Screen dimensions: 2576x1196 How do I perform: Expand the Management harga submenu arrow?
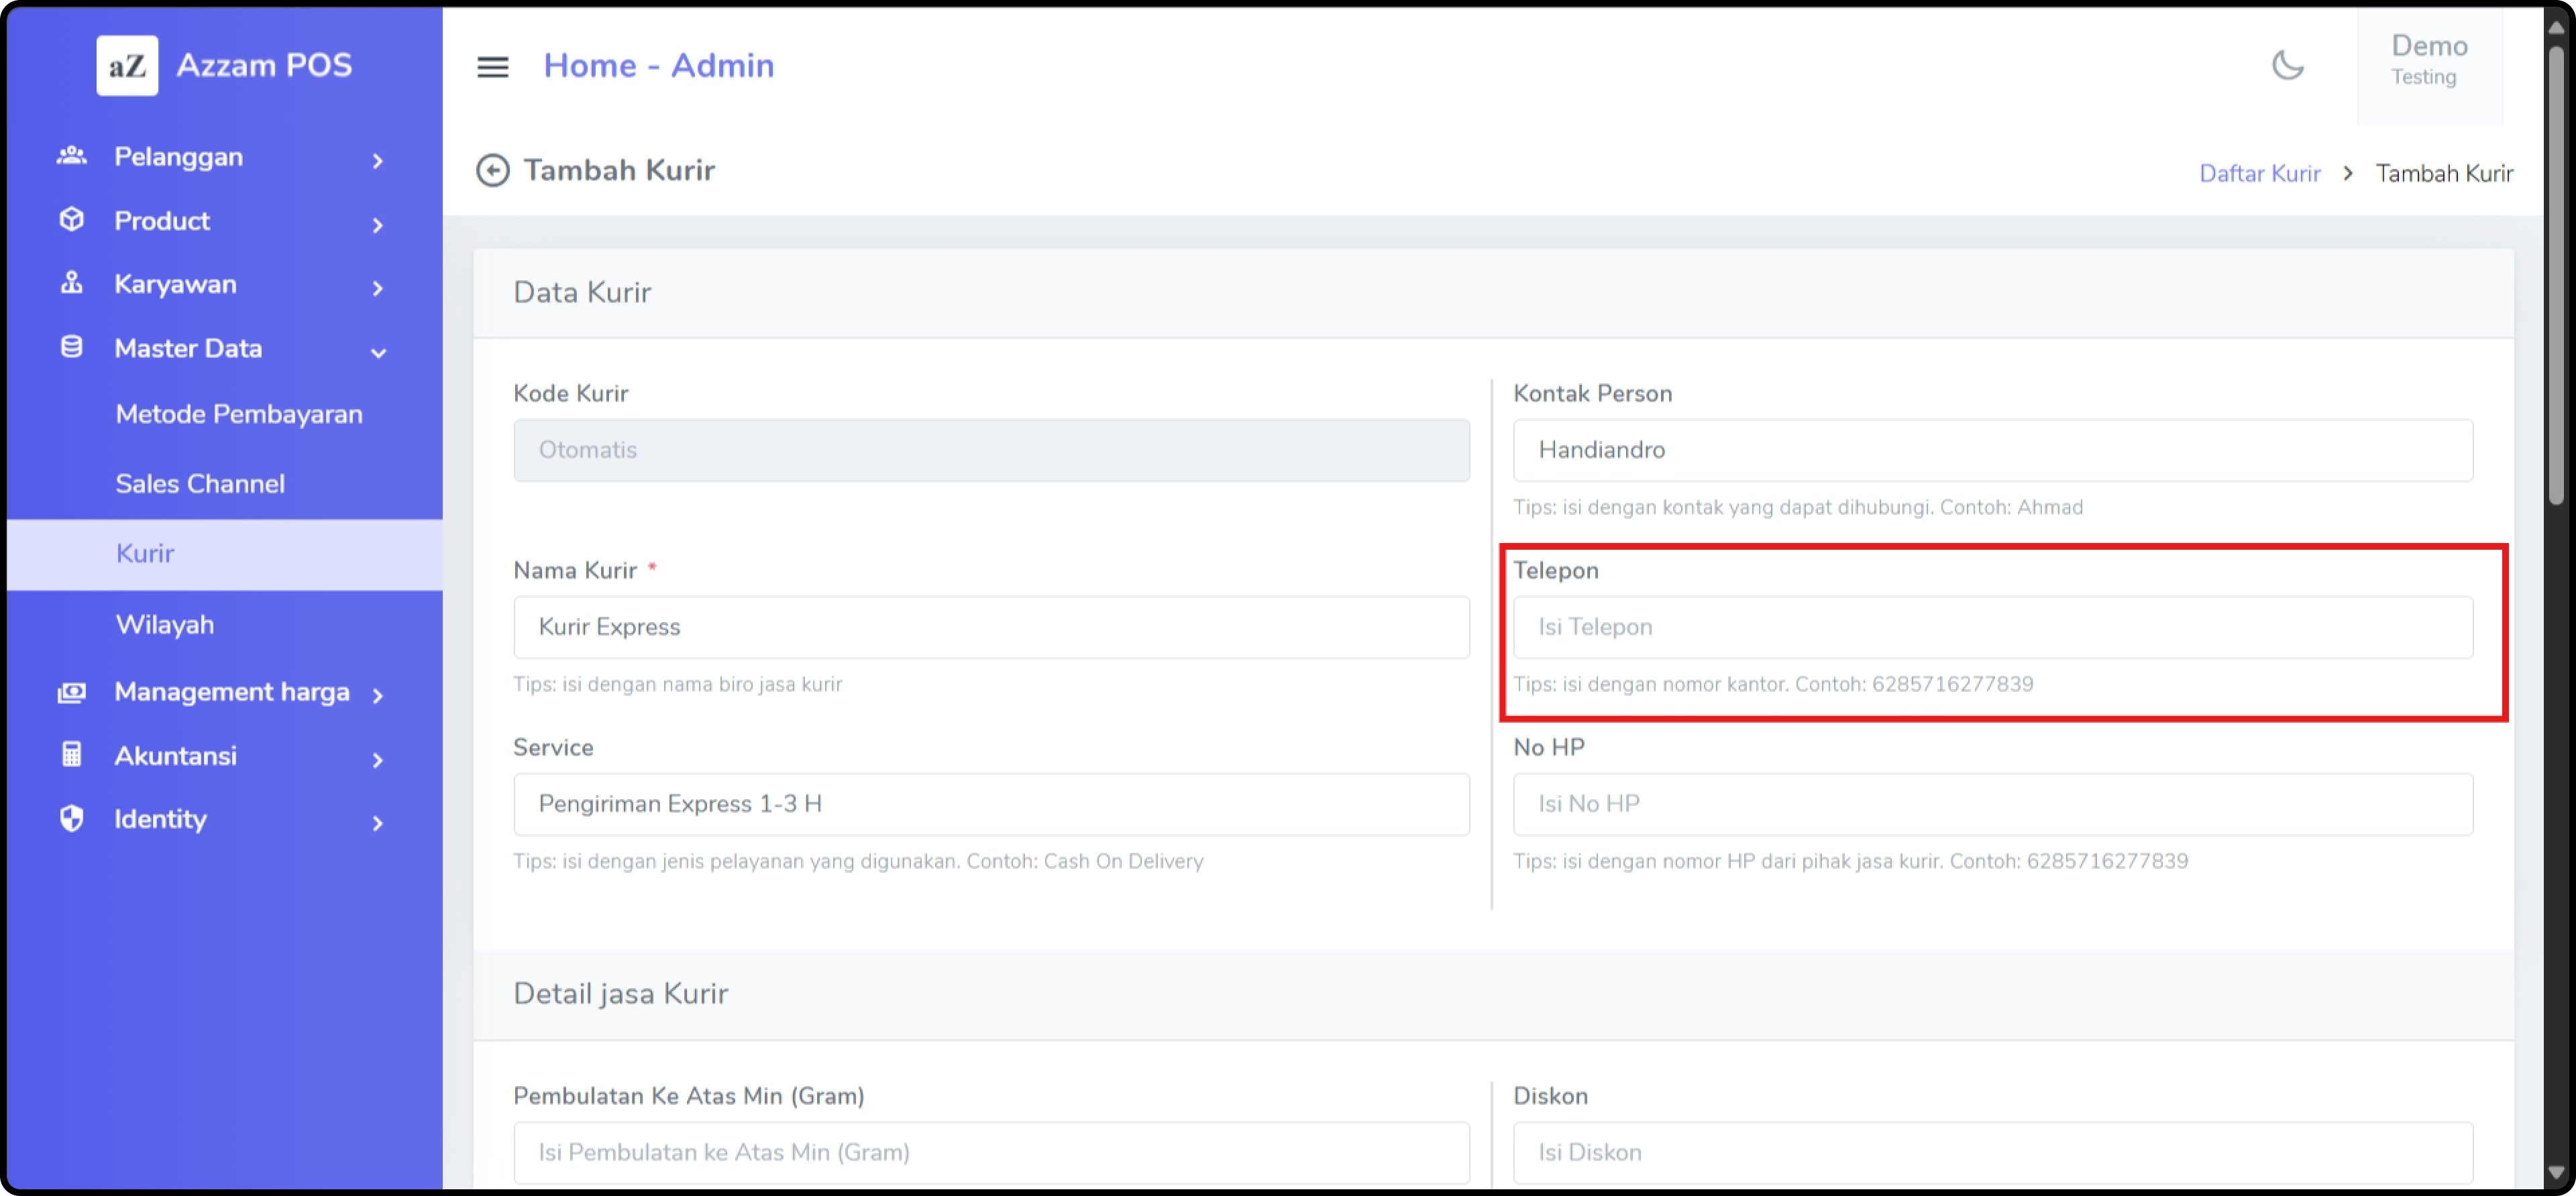(x=378, y=695)
